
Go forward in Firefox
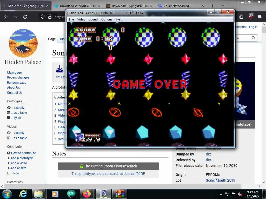(x=16, y=17)
